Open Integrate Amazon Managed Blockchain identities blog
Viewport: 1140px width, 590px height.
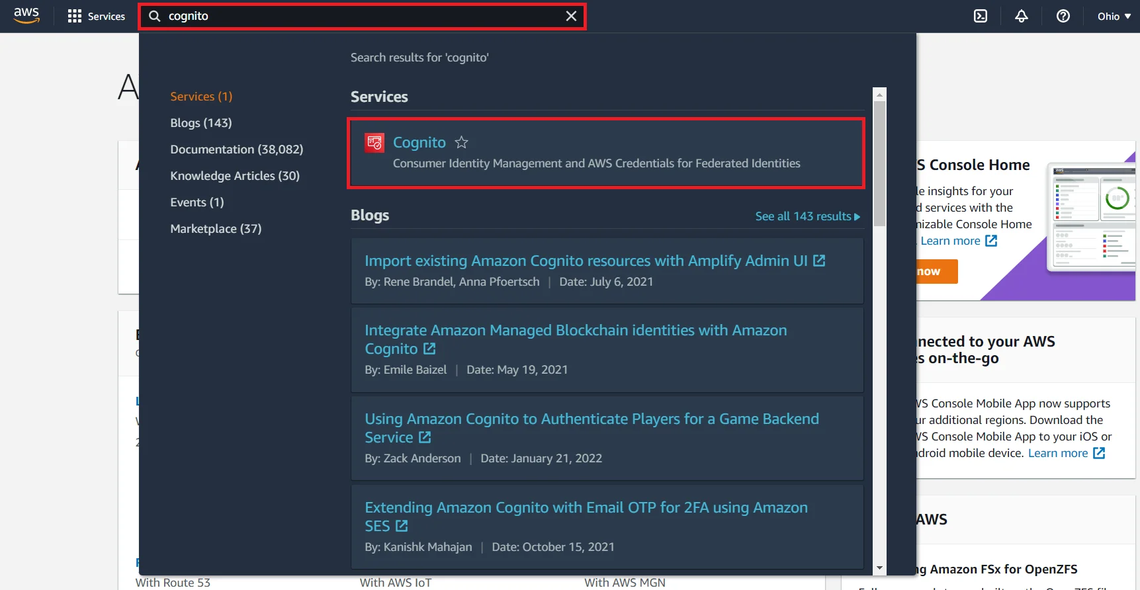576,339
